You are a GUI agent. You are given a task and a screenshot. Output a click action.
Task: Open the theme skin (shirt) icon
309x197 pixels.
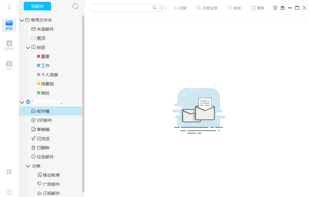(x=275, y=8)
